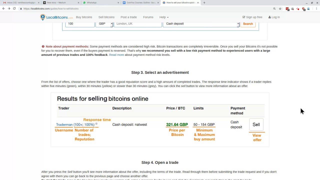Close the Inbox Gmail tab
320x180 pixels.
coord(38,3)
